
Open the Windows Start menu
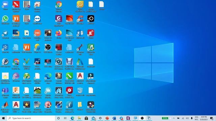click(3, 118)
